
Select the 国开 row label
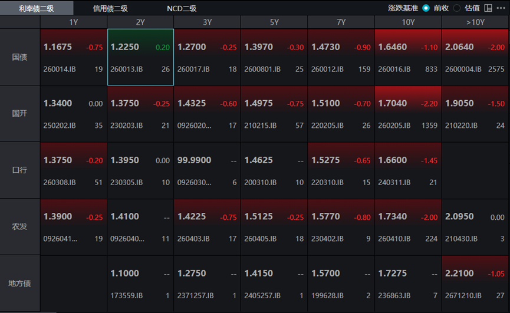19,113
